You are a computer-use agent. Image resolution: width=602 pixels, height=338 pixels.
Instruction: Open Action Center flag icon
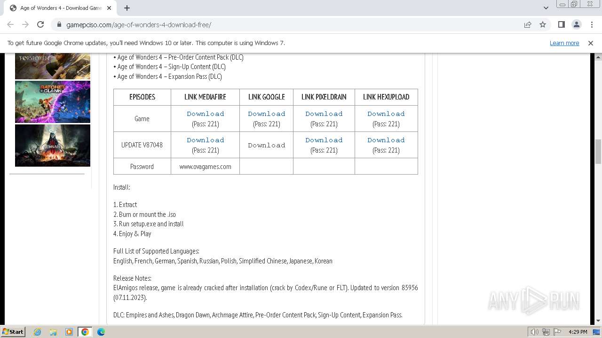coord(557,332)
